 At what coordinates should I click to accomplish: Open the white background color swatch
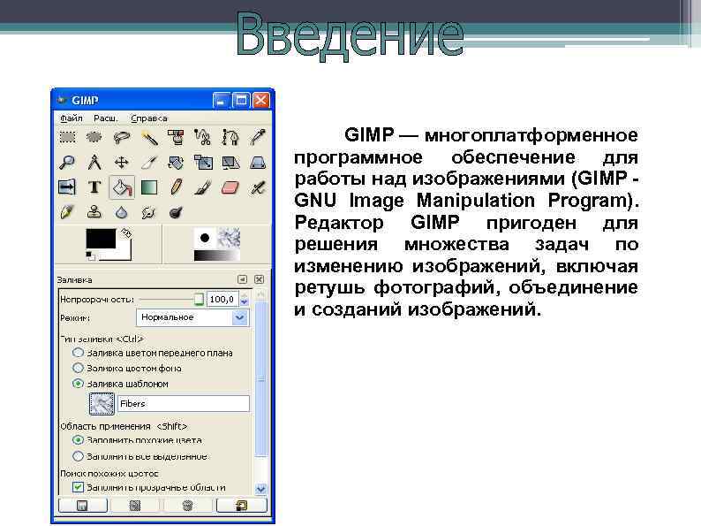pyautogui.click(x=124, y=254)
